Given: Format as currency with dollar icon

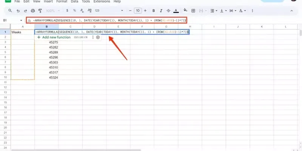Looking at the screenshot, I should (x=67, y=11).
